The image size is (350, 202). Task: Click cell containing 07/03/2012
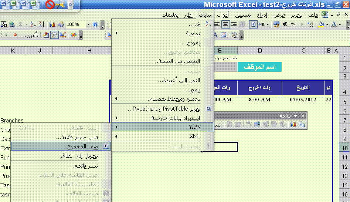[303, 100]
